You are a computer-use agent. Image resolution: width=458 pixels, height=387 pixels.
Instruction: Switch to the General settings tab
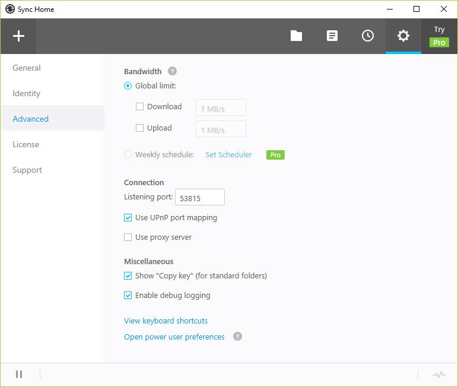[27, 68]
